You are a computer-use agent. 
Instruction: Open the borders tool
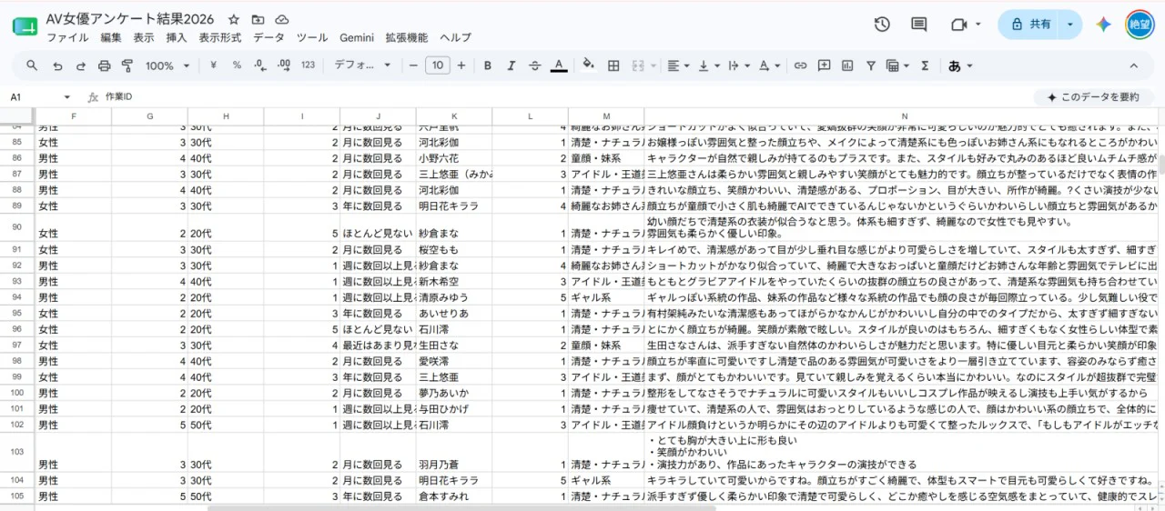click(613, 65)
